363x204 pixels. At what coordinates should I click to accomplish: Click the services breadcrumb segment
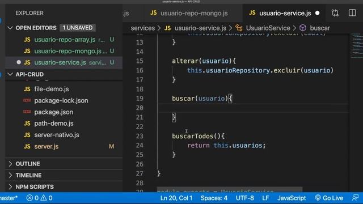point(142,28)
